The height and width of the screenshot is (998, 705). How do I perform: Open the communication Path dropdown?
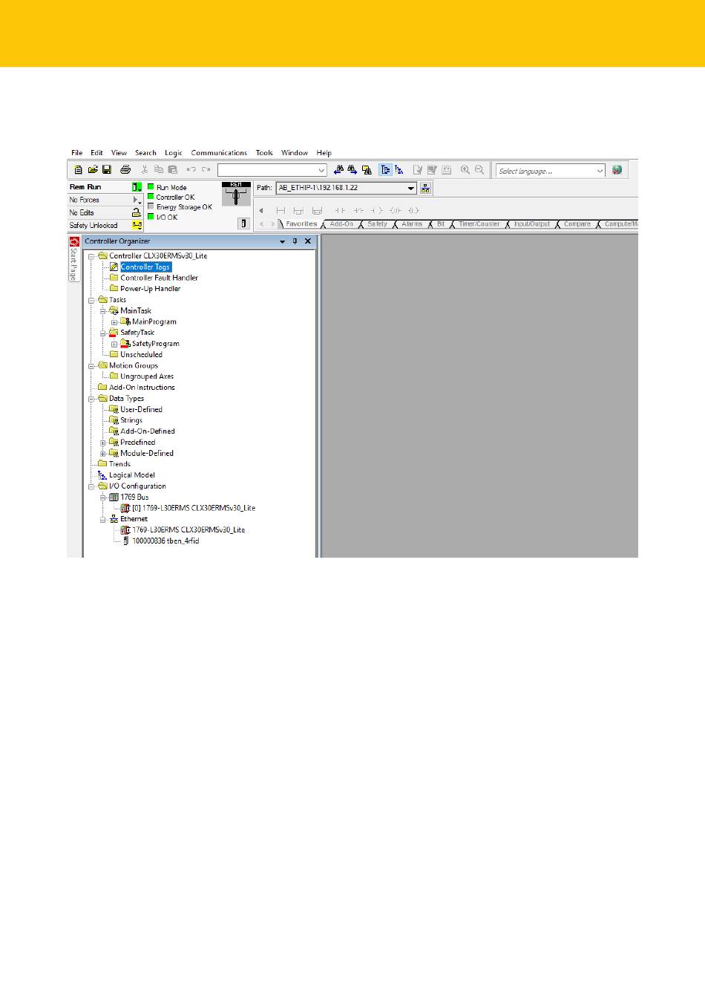click(411, 188)
